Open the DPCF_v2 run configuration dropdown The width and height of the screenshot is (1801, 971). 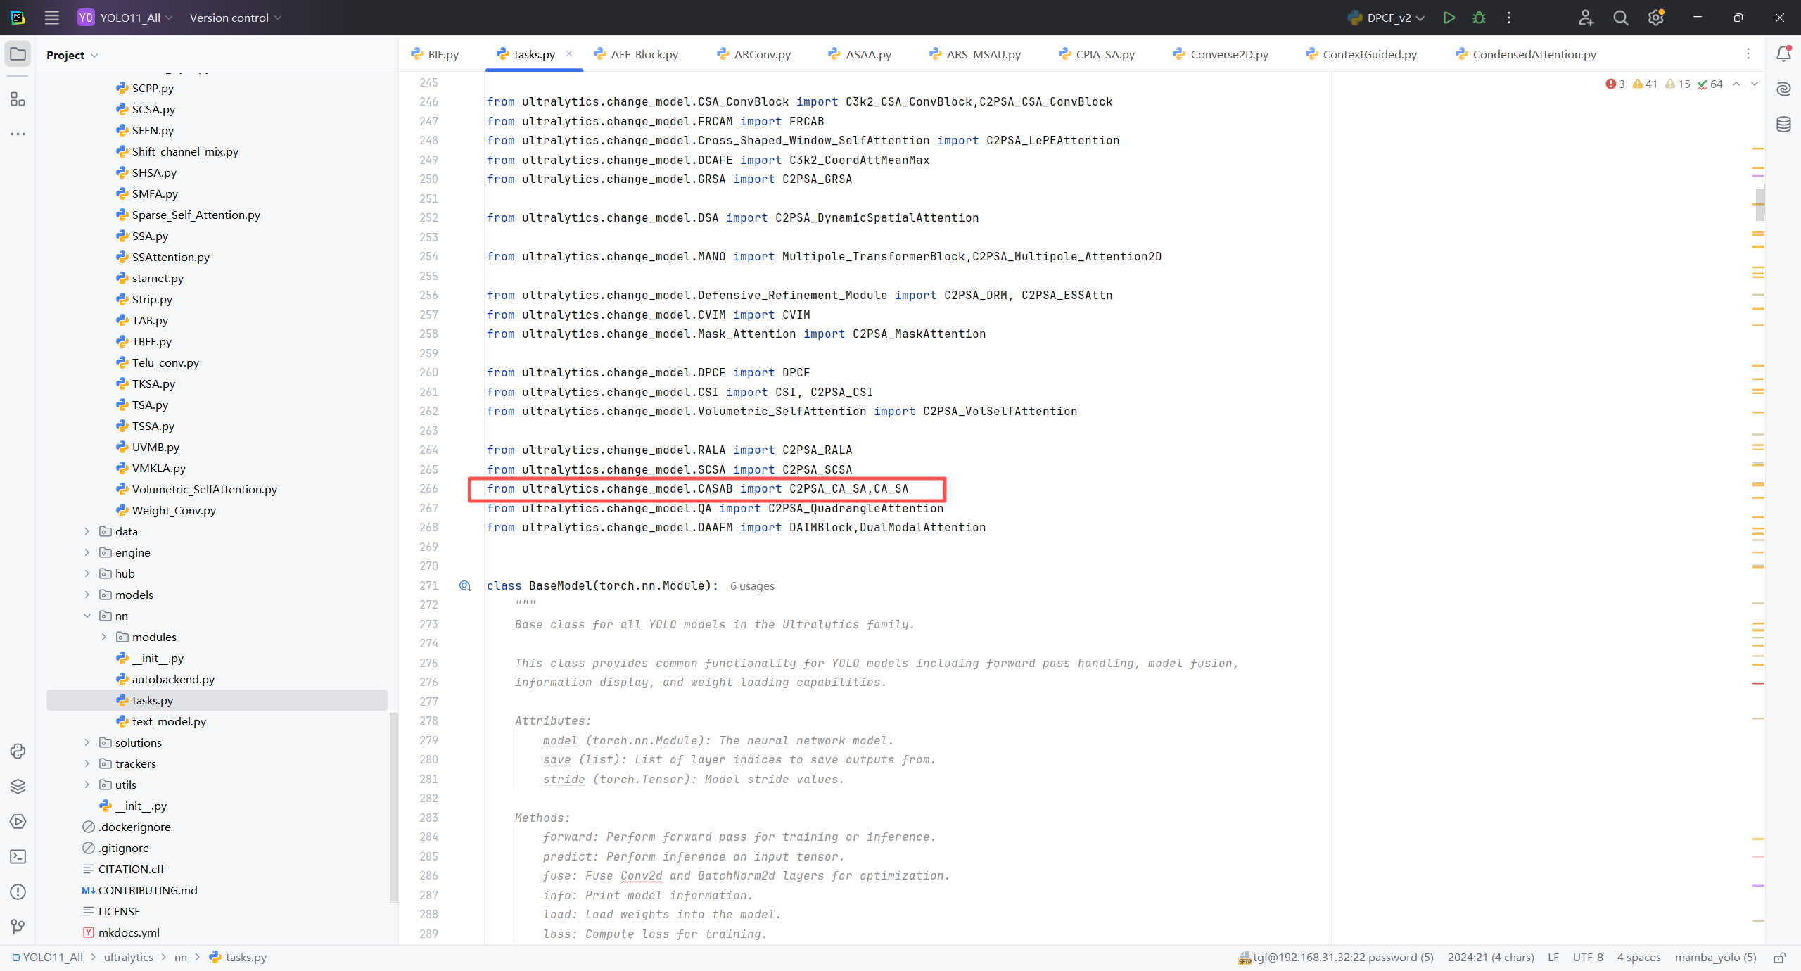tap(1389, 18)
